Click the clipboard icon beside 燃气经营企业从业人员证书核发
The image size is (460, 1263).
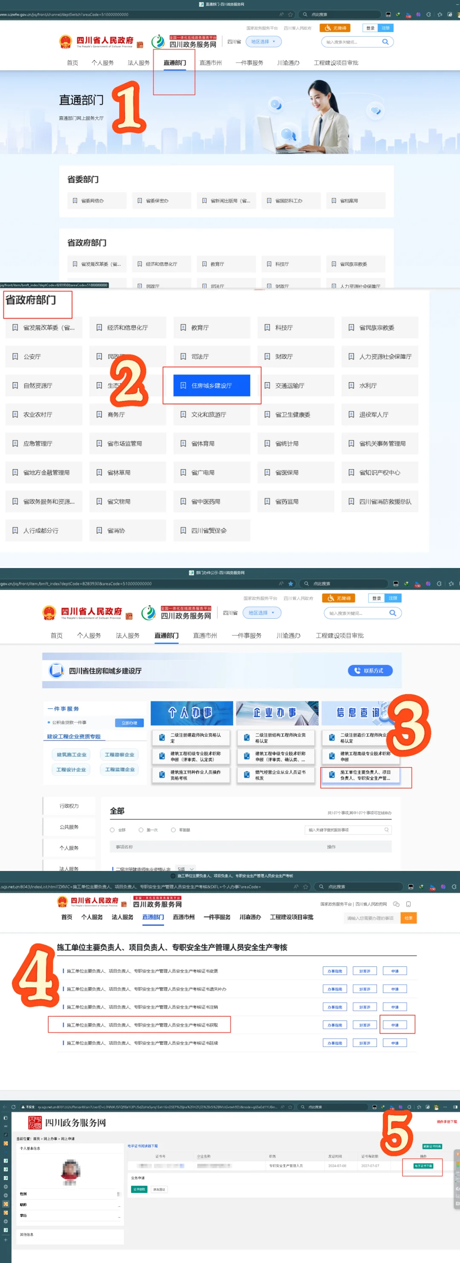pyautogui.click(x=247, y=775)
